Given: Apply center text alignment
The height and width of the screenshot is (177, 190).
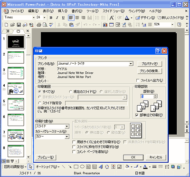Looking at the screenshot, I should coord(77,18).
